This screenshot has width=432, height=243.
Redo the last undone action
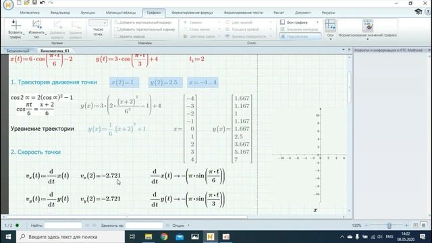coord(51,3)
